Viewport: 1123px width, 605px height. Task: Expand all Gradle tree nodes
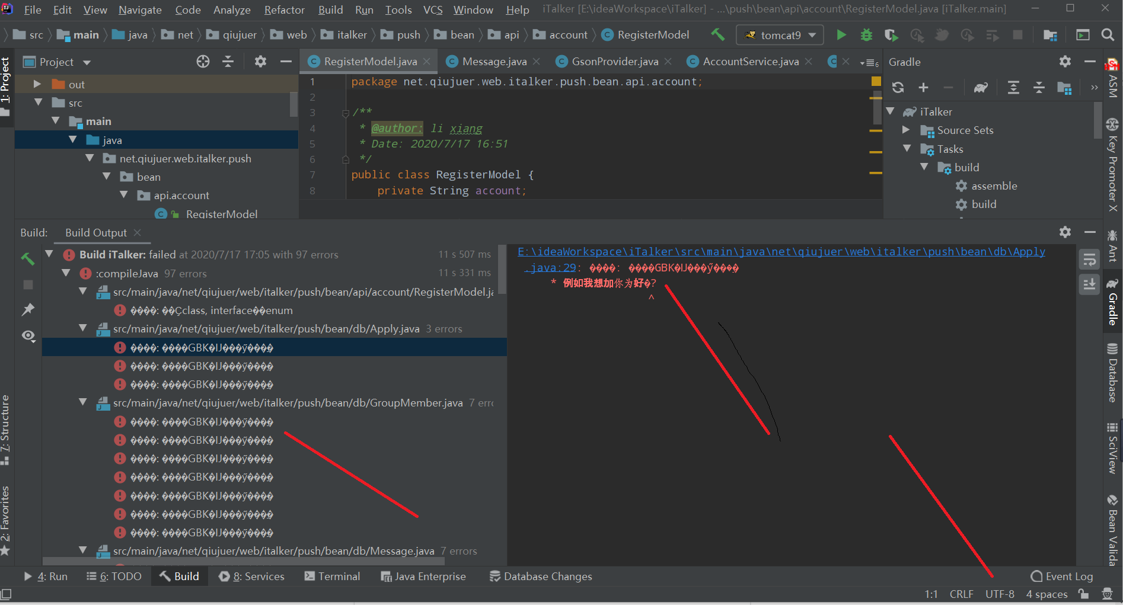(1013, 88)
